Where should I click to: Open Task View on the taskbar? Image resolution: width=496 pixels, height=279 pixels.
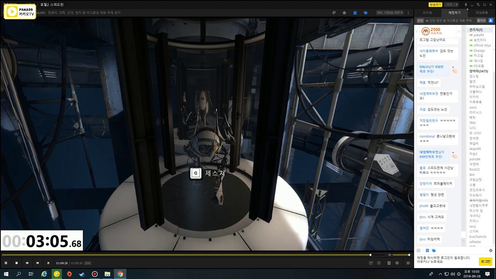pos(31,274)
